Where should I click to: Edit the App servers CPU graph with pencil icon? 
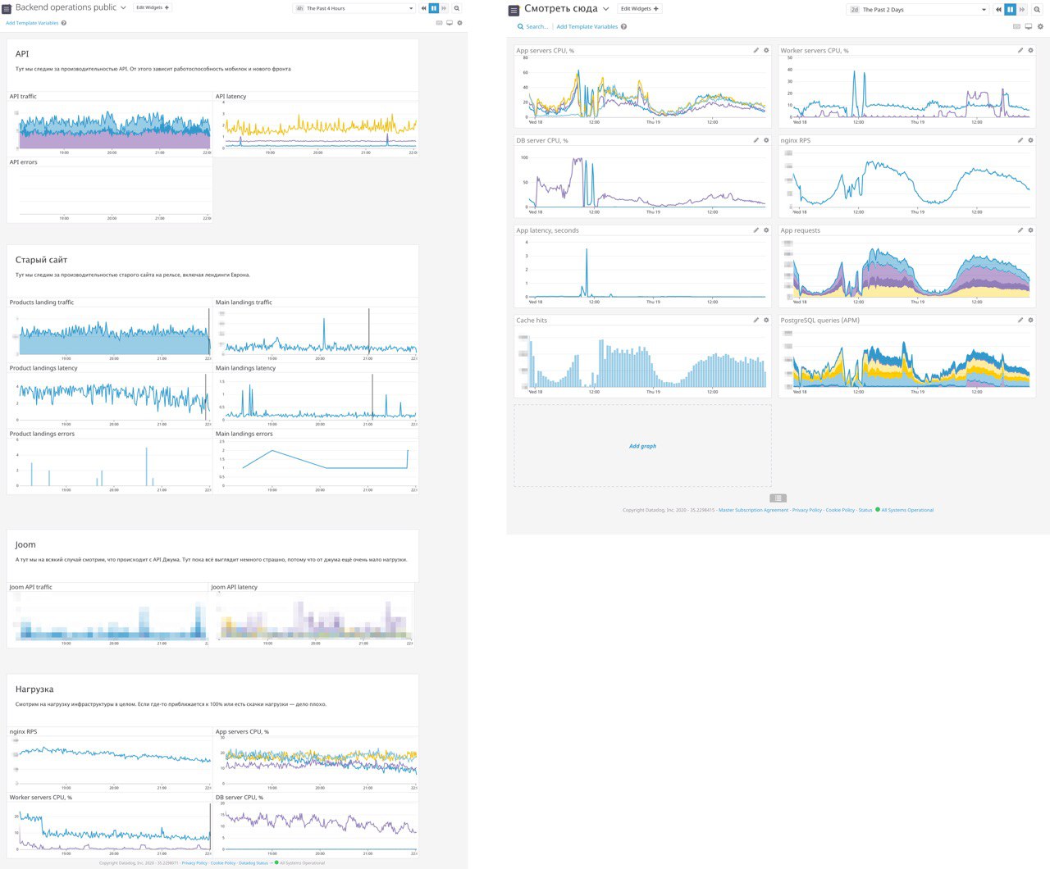pyautogui.click(x=756, y=50)
